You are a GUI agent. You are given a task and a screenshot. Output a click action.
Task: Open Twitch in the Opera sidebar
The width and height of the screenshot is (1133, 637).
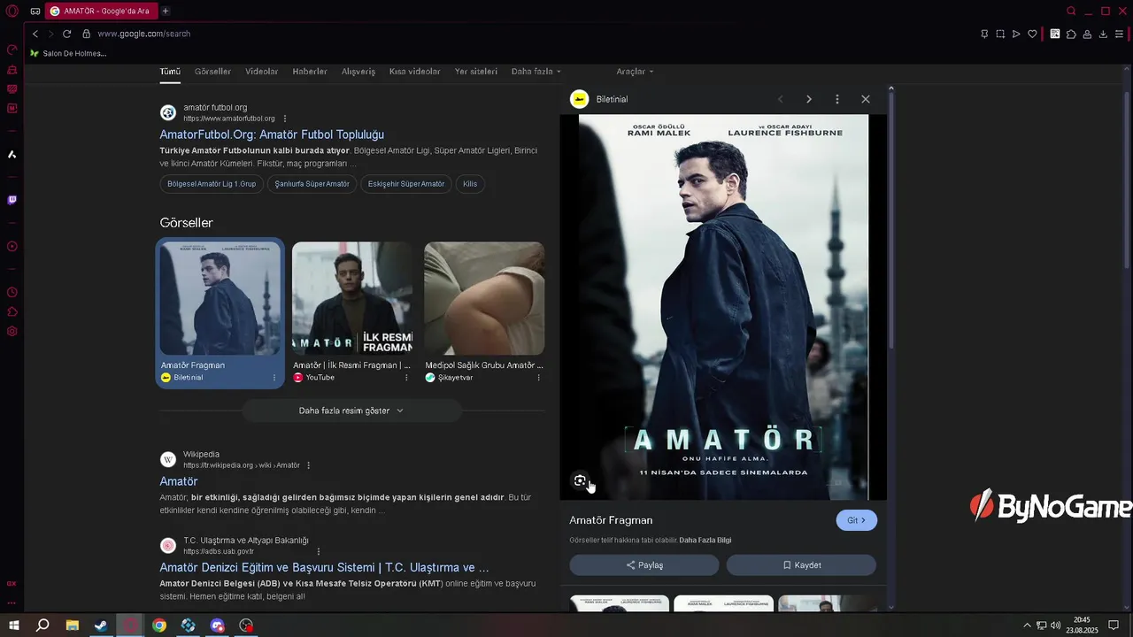pyautogui.click(x=12, y=200)
